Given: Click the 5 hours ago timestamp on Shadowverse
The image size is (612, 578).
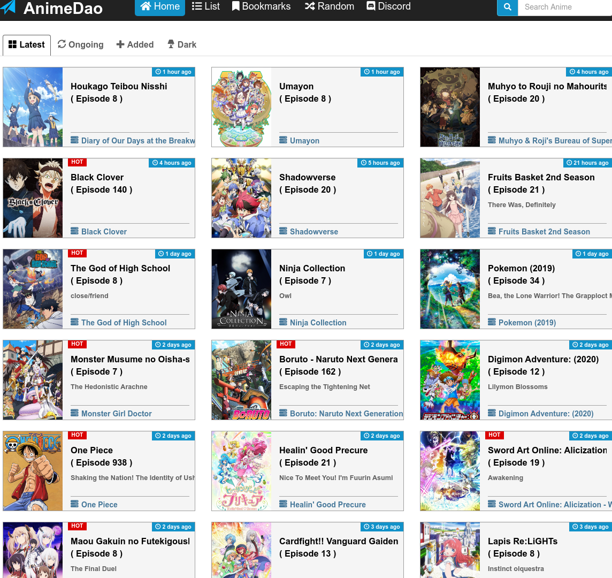Looking at the screenshot, I should [x=380, y=163].
